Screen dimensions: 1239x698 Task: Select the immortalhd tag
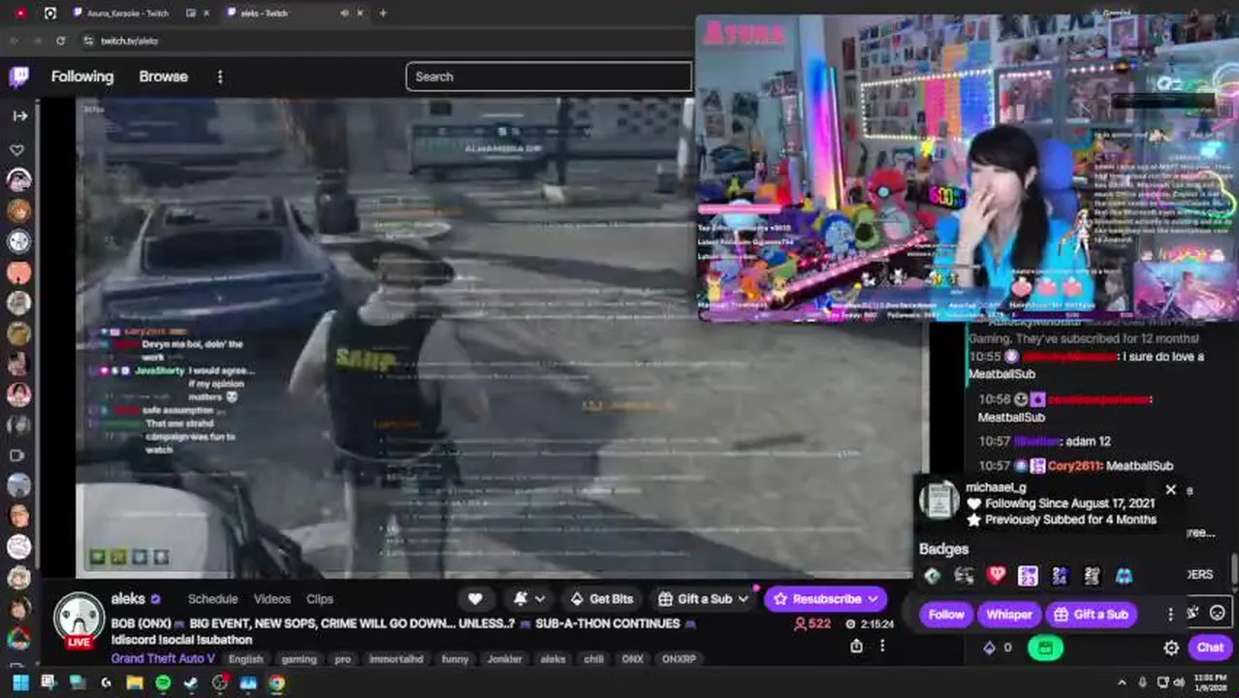pos(396,659)
